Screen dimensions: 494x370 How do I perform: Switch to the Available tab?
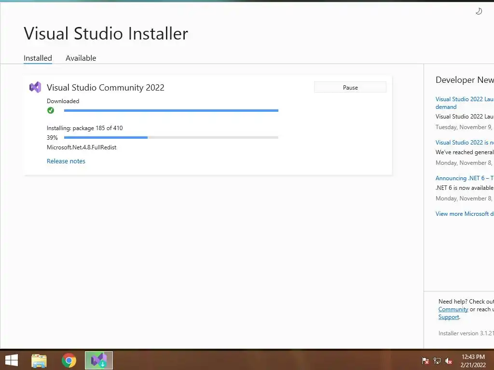pyautogui.click(x=81, y=58)
